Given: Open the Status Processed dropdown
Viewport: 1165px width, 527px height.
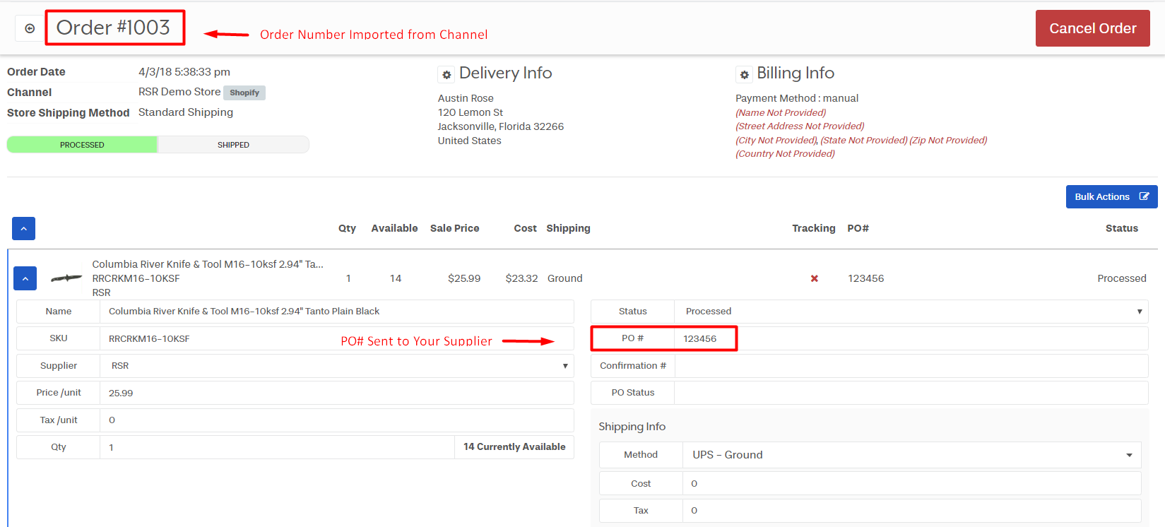Looking at the screenshot, I should [911, 312].
